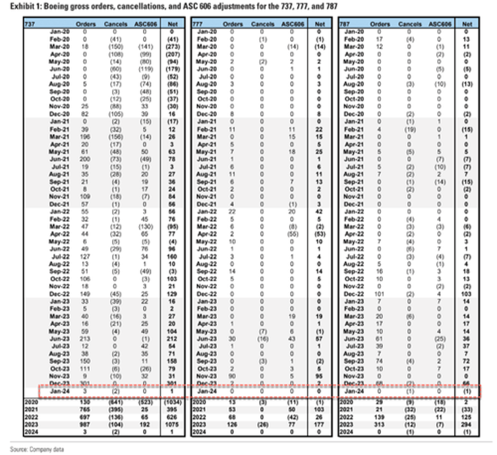Select the 2024 total row in 737 table
This screenshot has height=455, width=497.
(104, 432)
